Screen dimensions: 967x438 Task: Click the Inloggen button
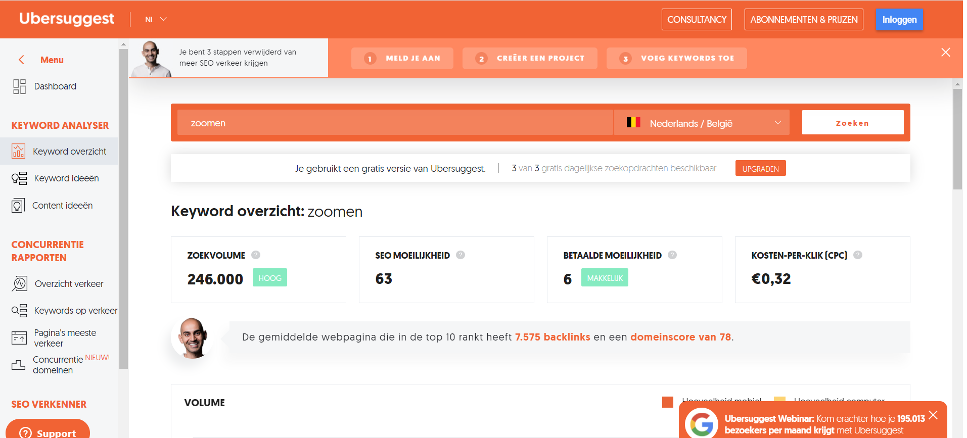tap(899, 19)
